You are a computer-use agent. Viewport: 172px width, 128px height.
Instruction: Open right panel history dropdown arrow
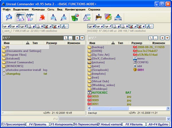click(167, 38)
